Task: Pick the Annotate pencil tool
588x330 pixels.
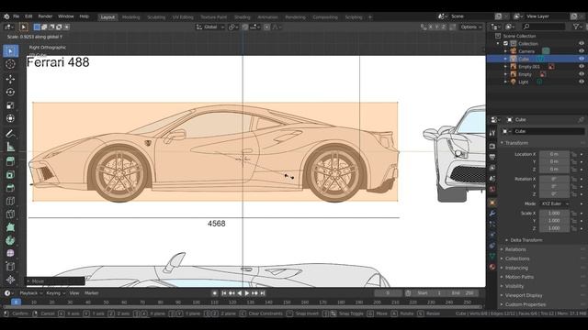Action: [x=10, y=133]
